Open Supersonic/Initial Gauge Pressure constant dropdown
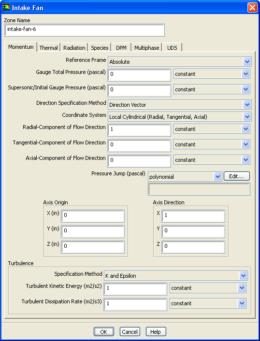The height and width of the screenshot is (341, 260). (x=212, y=89)
